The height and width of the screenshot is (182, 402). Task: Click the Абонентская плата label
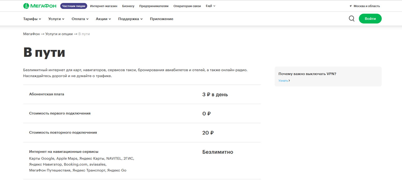click(47, 94)
